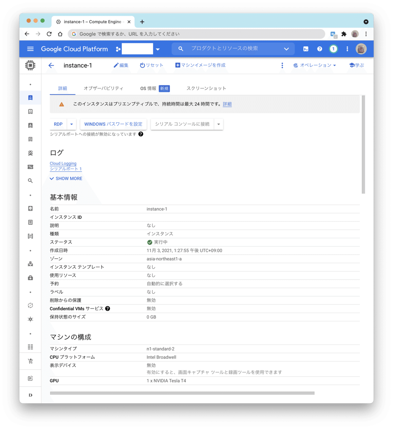Image resolution: width=393 pixels, height=429 pixels.
Task: Collapse the sidebar with bottom chevron
Action: click(x=30, y=395)
